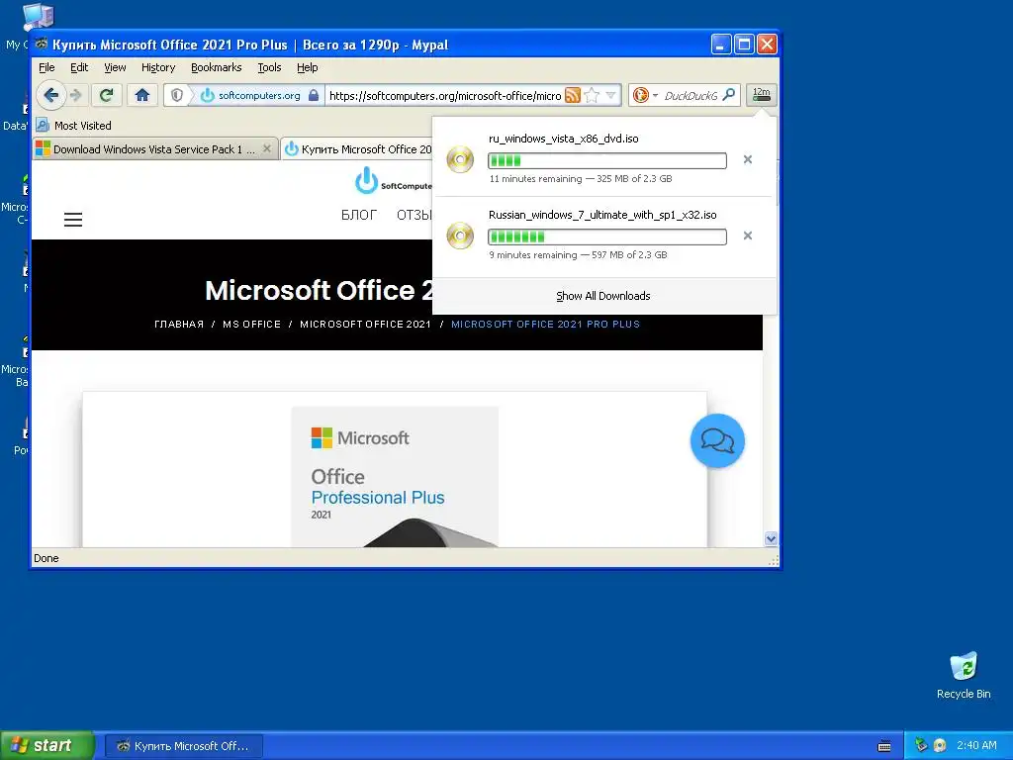Image resolution: width=1013 pixels, height=760 pixels.
Task: Click the on-screen keyboard taskbar icon
Action: (x=884, y=746)
